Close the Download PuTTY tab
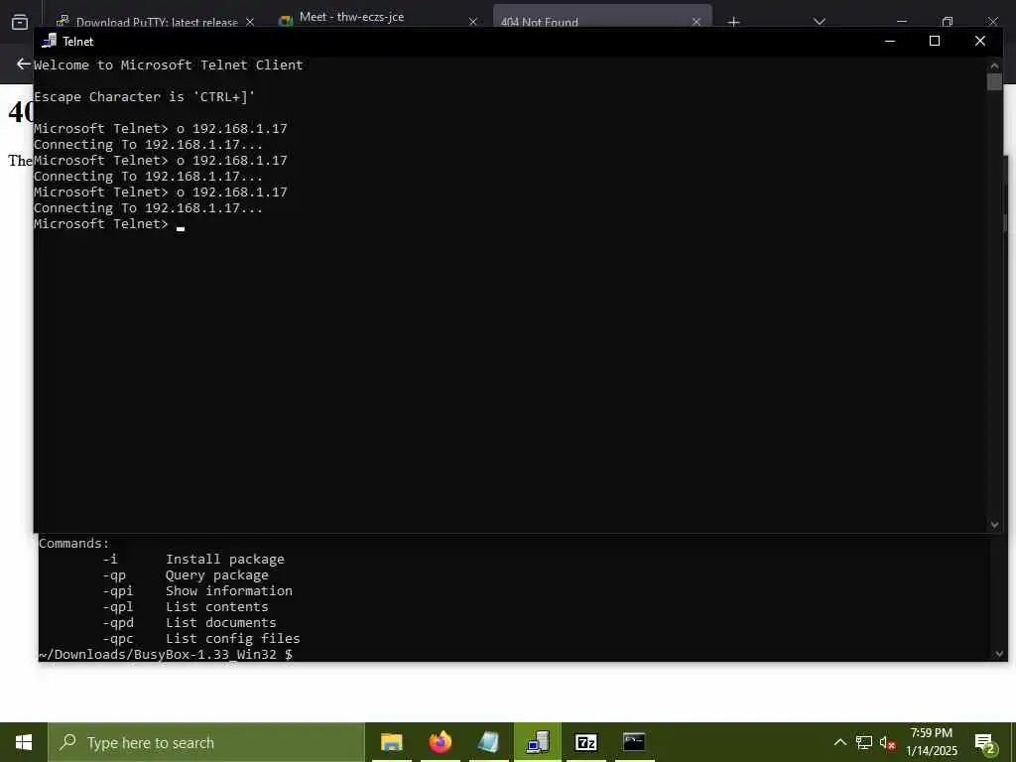The image size is (1016, 762). pos(250,23)
